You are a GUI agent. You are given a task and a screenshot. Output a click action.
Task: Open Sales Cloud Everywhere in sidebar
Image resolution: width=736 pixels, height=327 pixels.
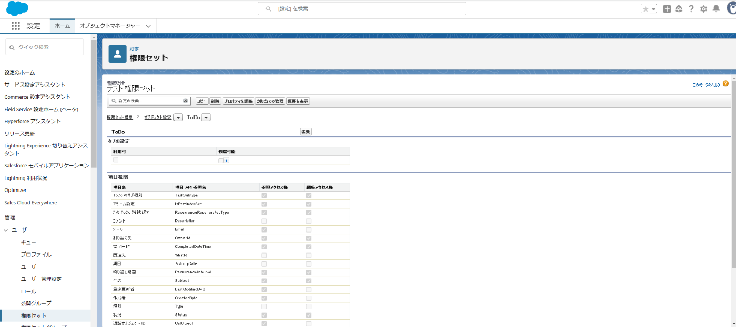tap(30, 203)
